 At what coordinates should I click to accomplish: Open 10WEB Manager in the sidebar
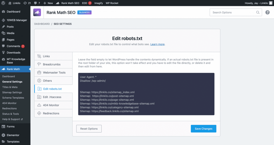(x=15, y=20)
